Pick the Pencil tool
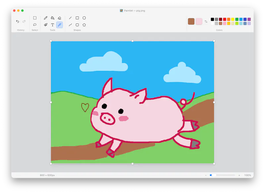Viewport: 265px width, 193px height. [46, 18]
